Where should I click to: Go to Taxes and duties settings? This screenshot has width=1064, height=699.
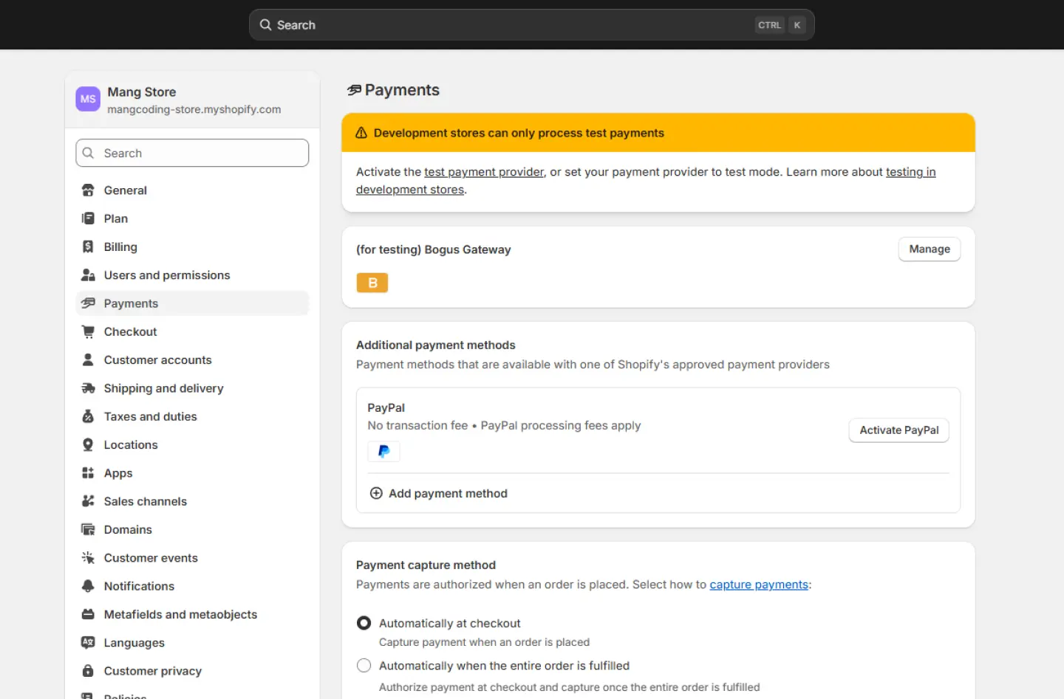click(150, 416)
